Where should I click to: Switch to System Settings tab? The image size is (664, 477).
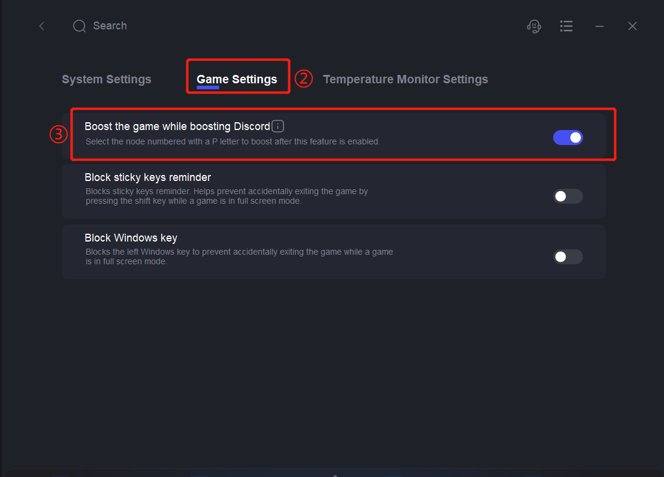106,79
